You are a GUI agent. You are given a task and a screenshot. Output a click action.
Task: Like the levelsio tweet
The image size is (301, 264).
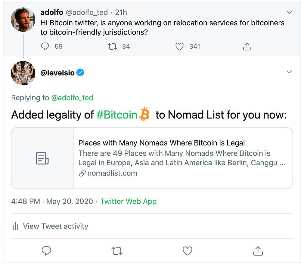[188, 250]
